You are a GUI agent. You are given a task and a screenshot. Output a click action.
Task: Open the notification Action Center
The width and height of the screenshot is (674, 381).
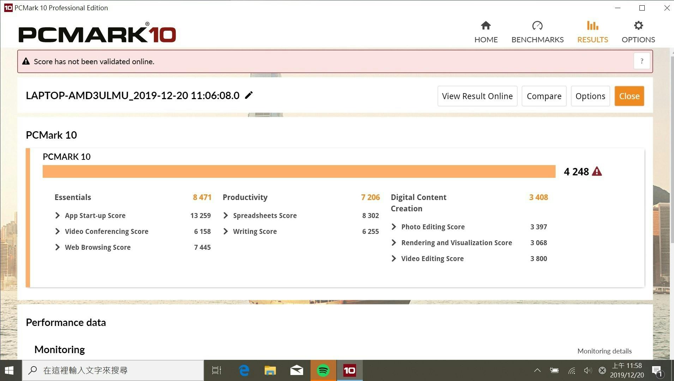(658, 371)
